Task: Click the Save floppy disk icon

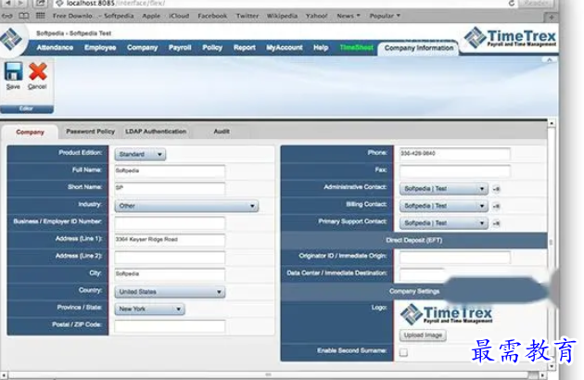Action: point(13,71)
